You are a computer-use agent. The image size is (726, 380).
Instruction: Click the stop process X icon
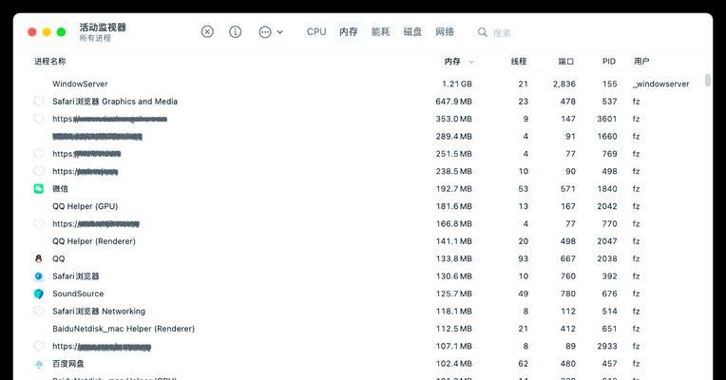click(207, 32)
